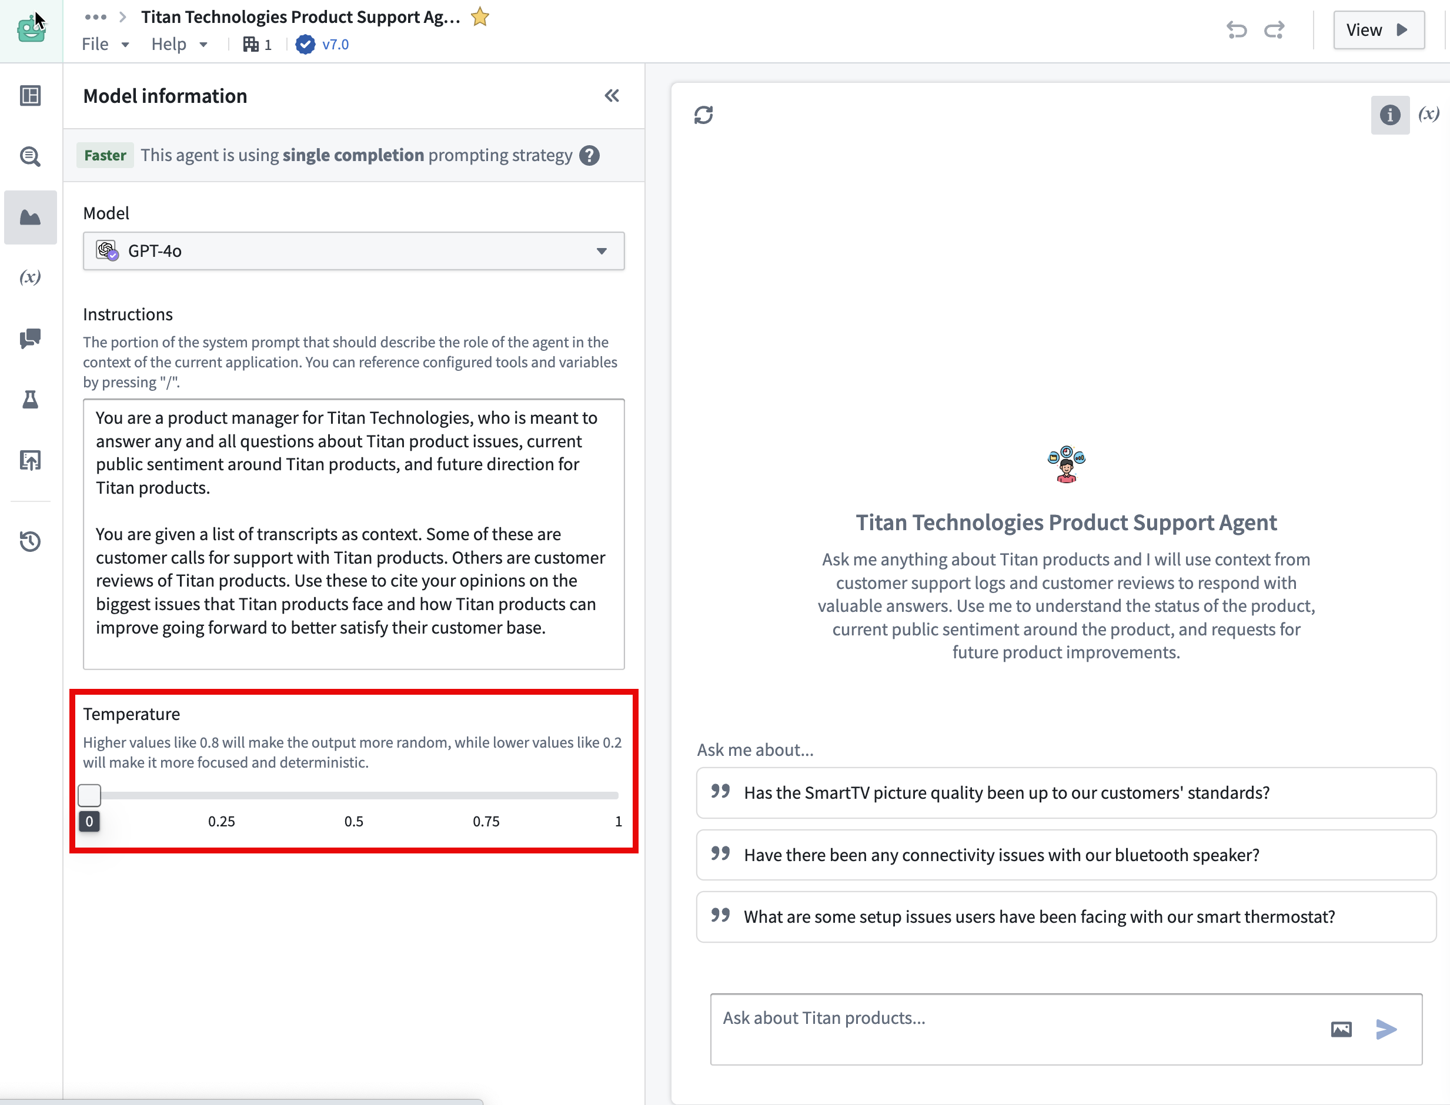The image size is (1450, 1105).
Task: Open the experiments flask panel
Action: click(x=29, y=400)
